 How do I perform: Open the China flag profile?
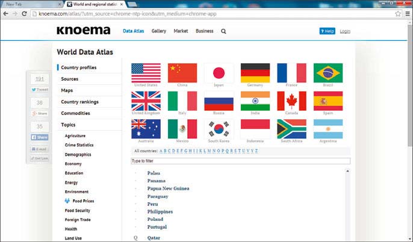[x=182, y=73]
